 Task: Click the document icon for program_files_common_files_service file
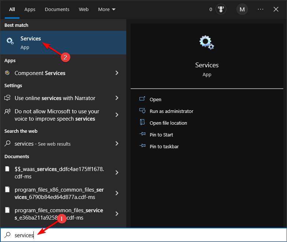click(7, 210)
